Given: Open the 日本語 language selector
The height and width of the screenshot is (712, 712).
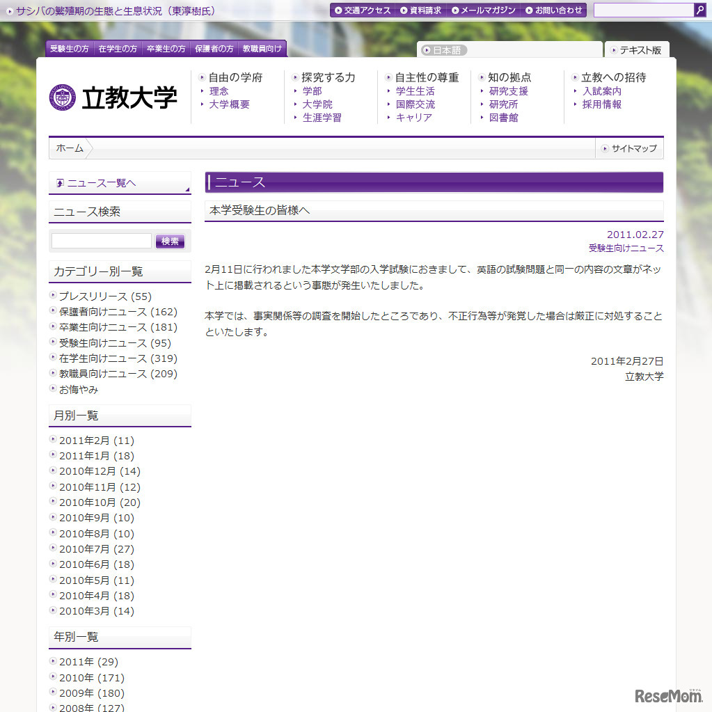Looking at the screenshot, I should 445,50.
